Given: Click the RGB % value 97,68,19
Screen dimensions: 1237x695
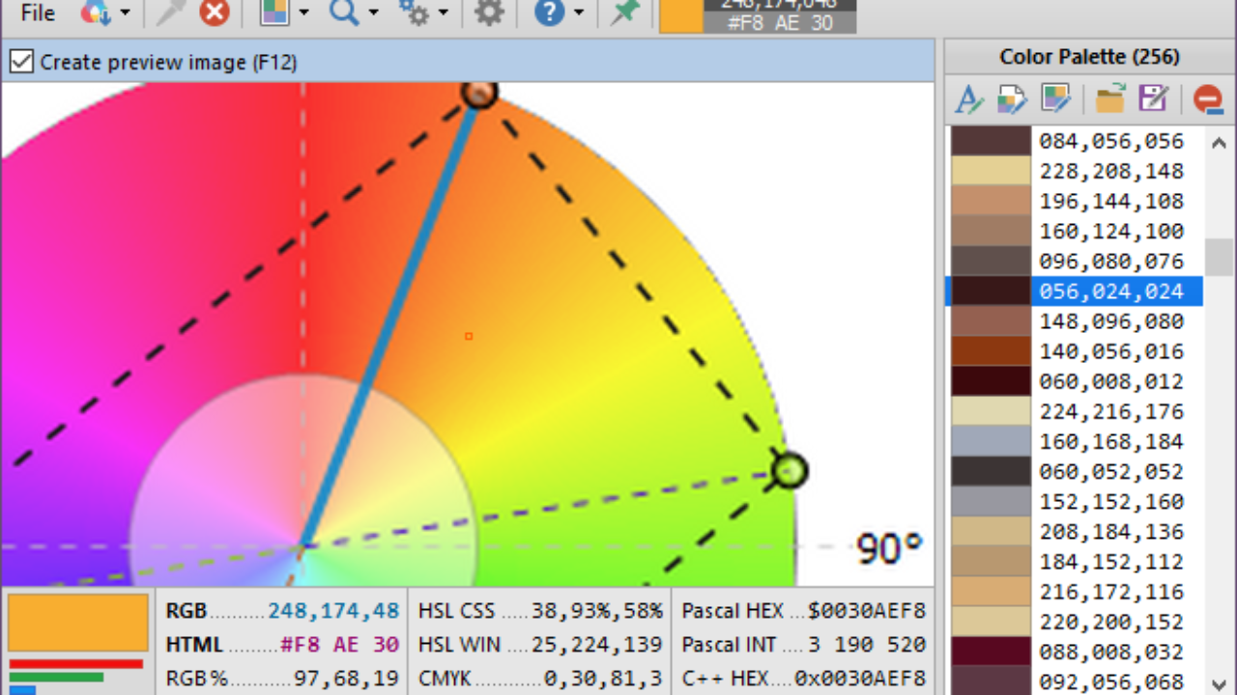Looking at the screenshot, I should [347, 679].
